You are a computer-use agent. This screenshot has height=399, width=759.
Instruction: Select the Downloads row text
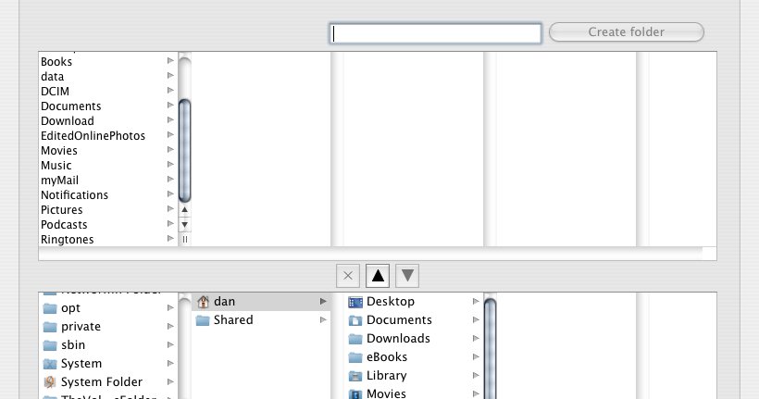pos(398,338)
